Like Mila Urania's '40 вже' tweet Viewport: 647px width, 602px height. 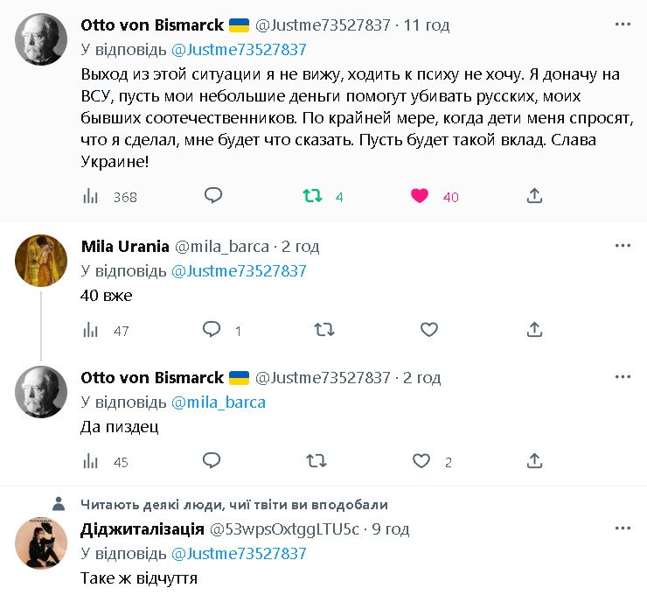point(428,329)
